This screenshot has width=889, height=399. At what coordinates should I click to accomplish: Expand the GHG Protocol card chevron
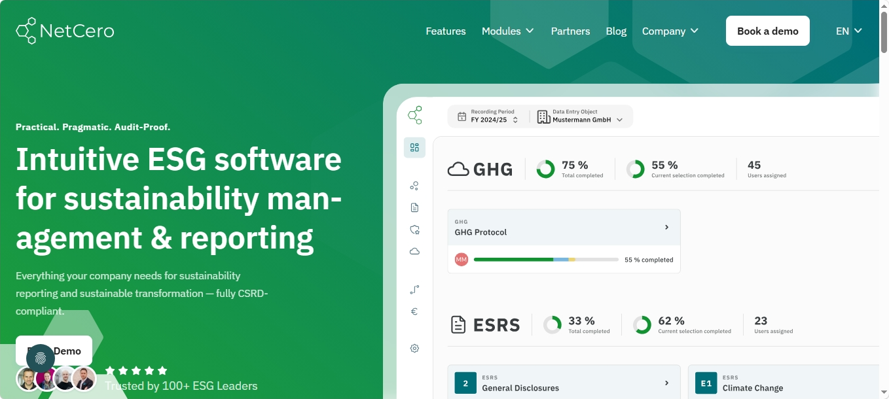click(667, 227)
